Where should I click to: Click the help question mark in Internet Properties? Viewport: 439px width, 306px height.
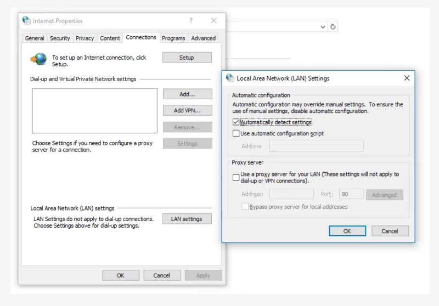click(191, 20)
